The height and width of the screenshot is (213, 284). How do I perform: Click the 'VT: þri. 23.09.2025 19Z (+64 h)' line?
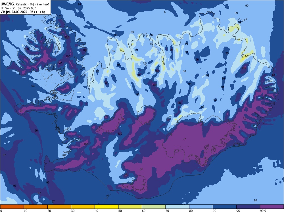(x=23, y=12)
